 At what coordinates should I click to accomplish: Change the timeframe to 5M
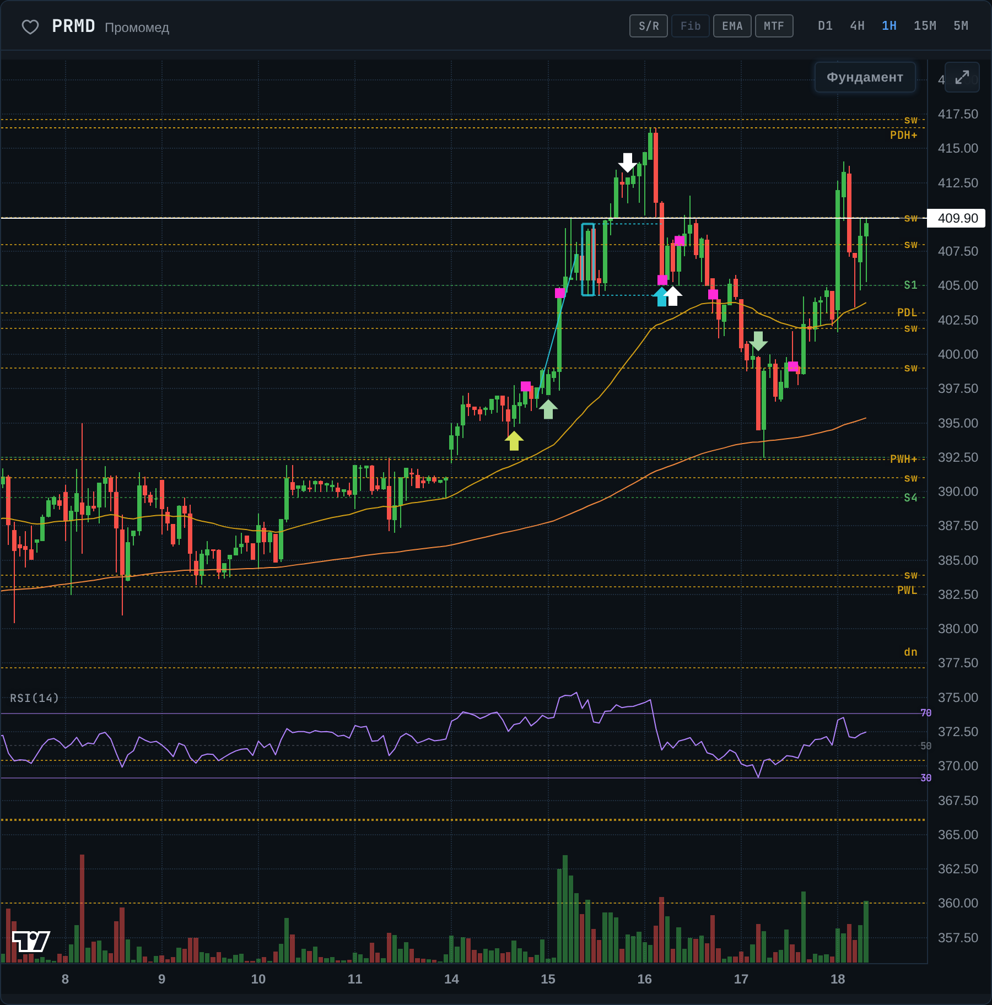[x=961, y=26]
